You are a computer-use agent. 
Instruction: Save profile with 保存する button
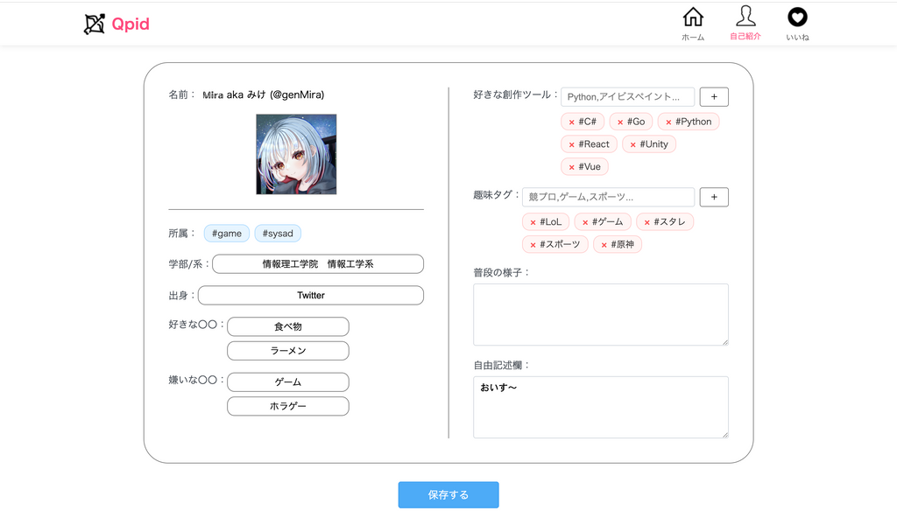pyautogui.click(x=448, y=495)
